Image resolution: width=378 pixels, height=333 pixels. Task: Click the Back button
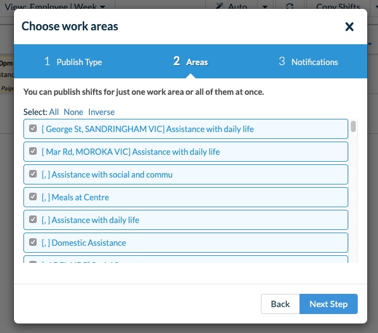pyautogui.click(x=280, y=304)
